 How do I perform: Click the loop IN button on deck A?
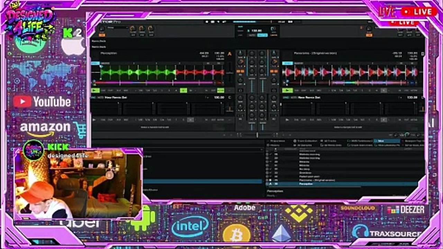pos(206,90)
